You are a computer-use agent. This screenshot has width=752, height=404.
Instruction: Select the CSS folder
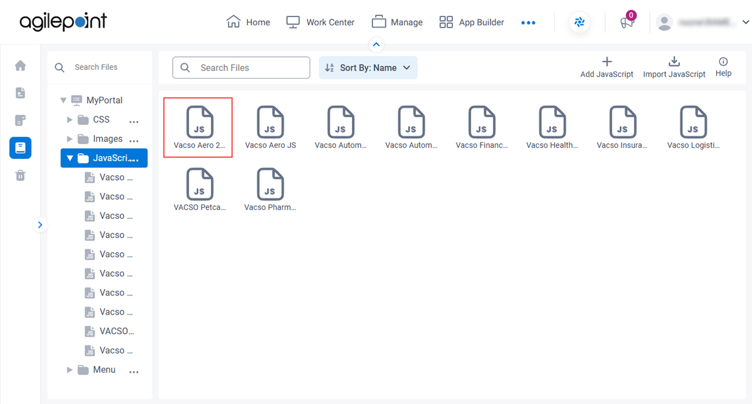coord(93,120)
